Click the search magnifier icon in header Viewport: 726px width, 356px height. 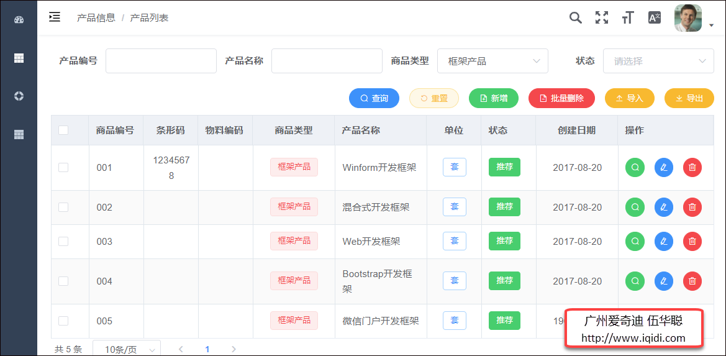(576, 17)
